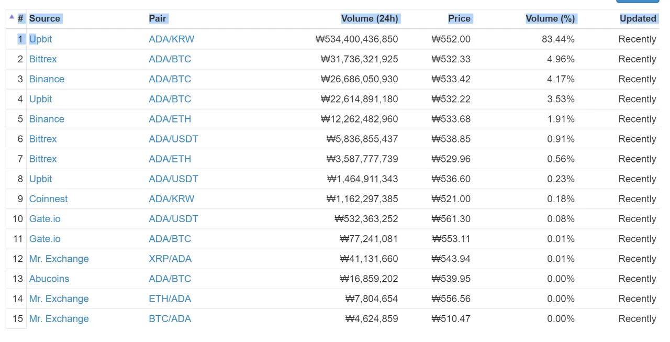Select price ₩510.47 cell
Viewport: 670px width, 342px height.
coord(451,318)
